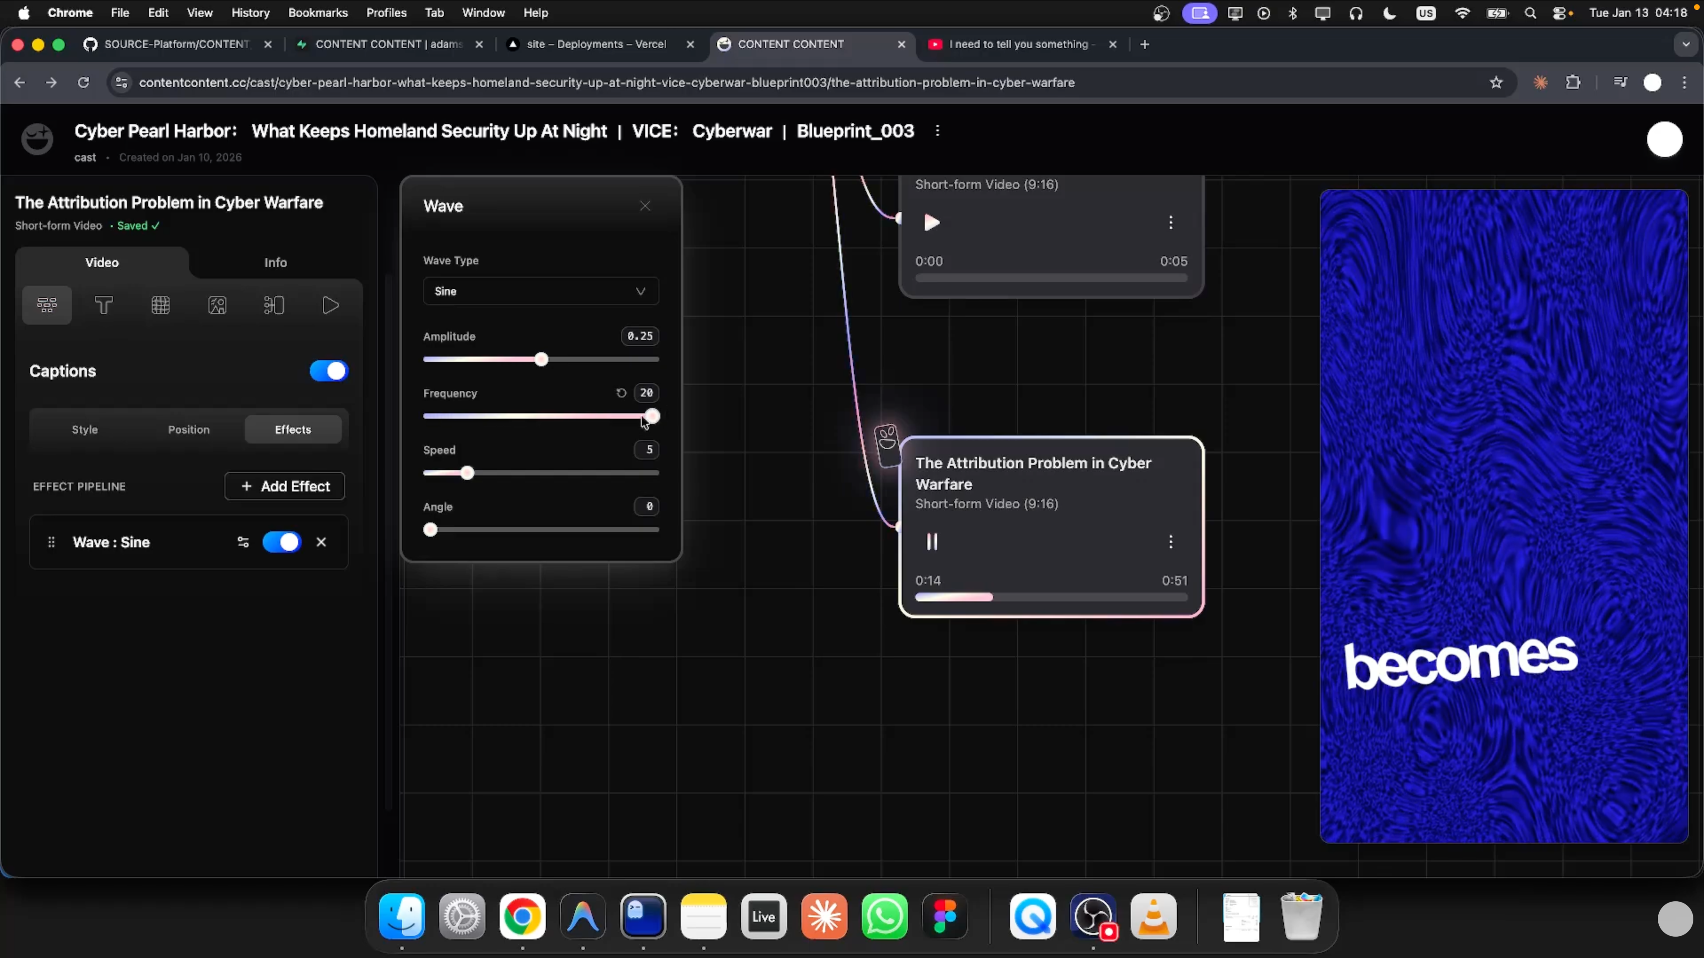
Task: Pause the Attribution Problem video playback
Action: [932, 542]
